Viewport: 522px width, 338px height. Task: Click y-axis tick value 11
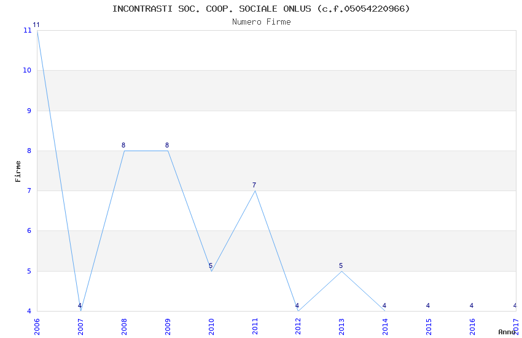[x=27, y=30]
